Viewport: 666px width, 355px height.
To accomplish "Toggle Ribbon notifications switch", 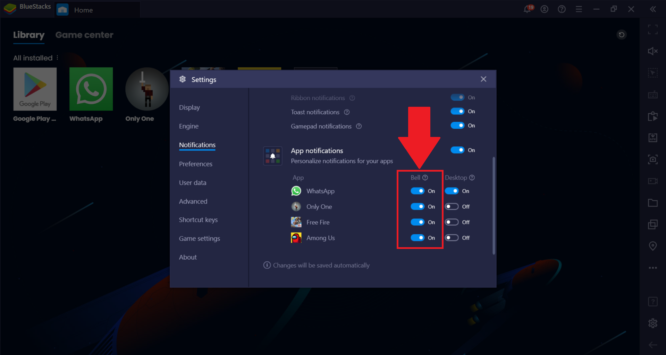I will (x=457, y=97).
